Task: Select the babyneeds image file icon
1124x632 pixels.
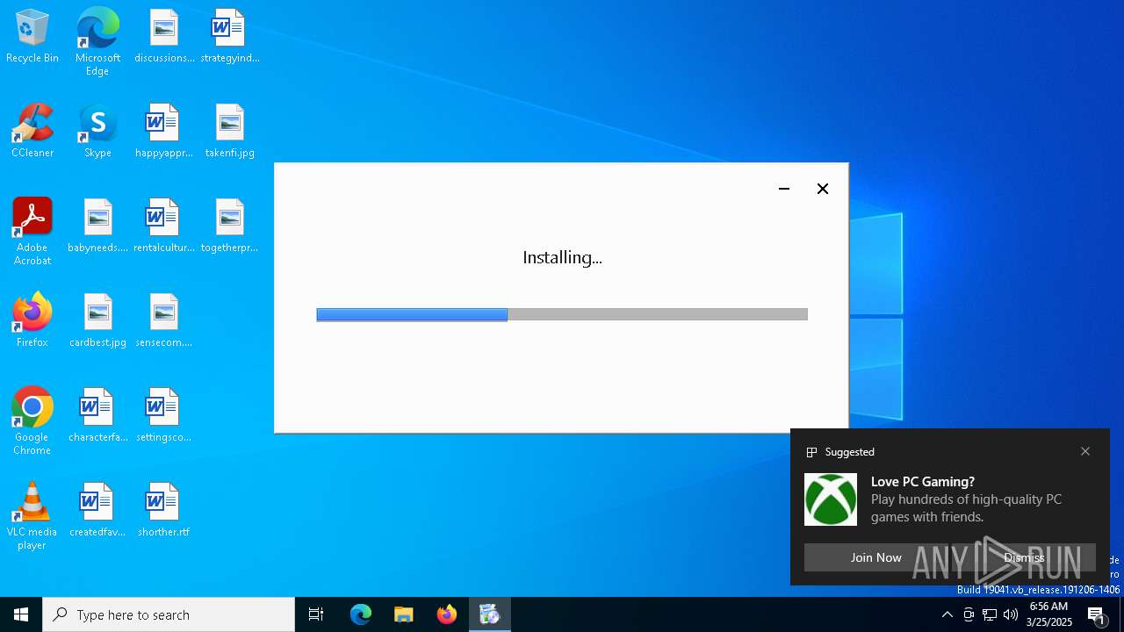Action: [97, 226]
